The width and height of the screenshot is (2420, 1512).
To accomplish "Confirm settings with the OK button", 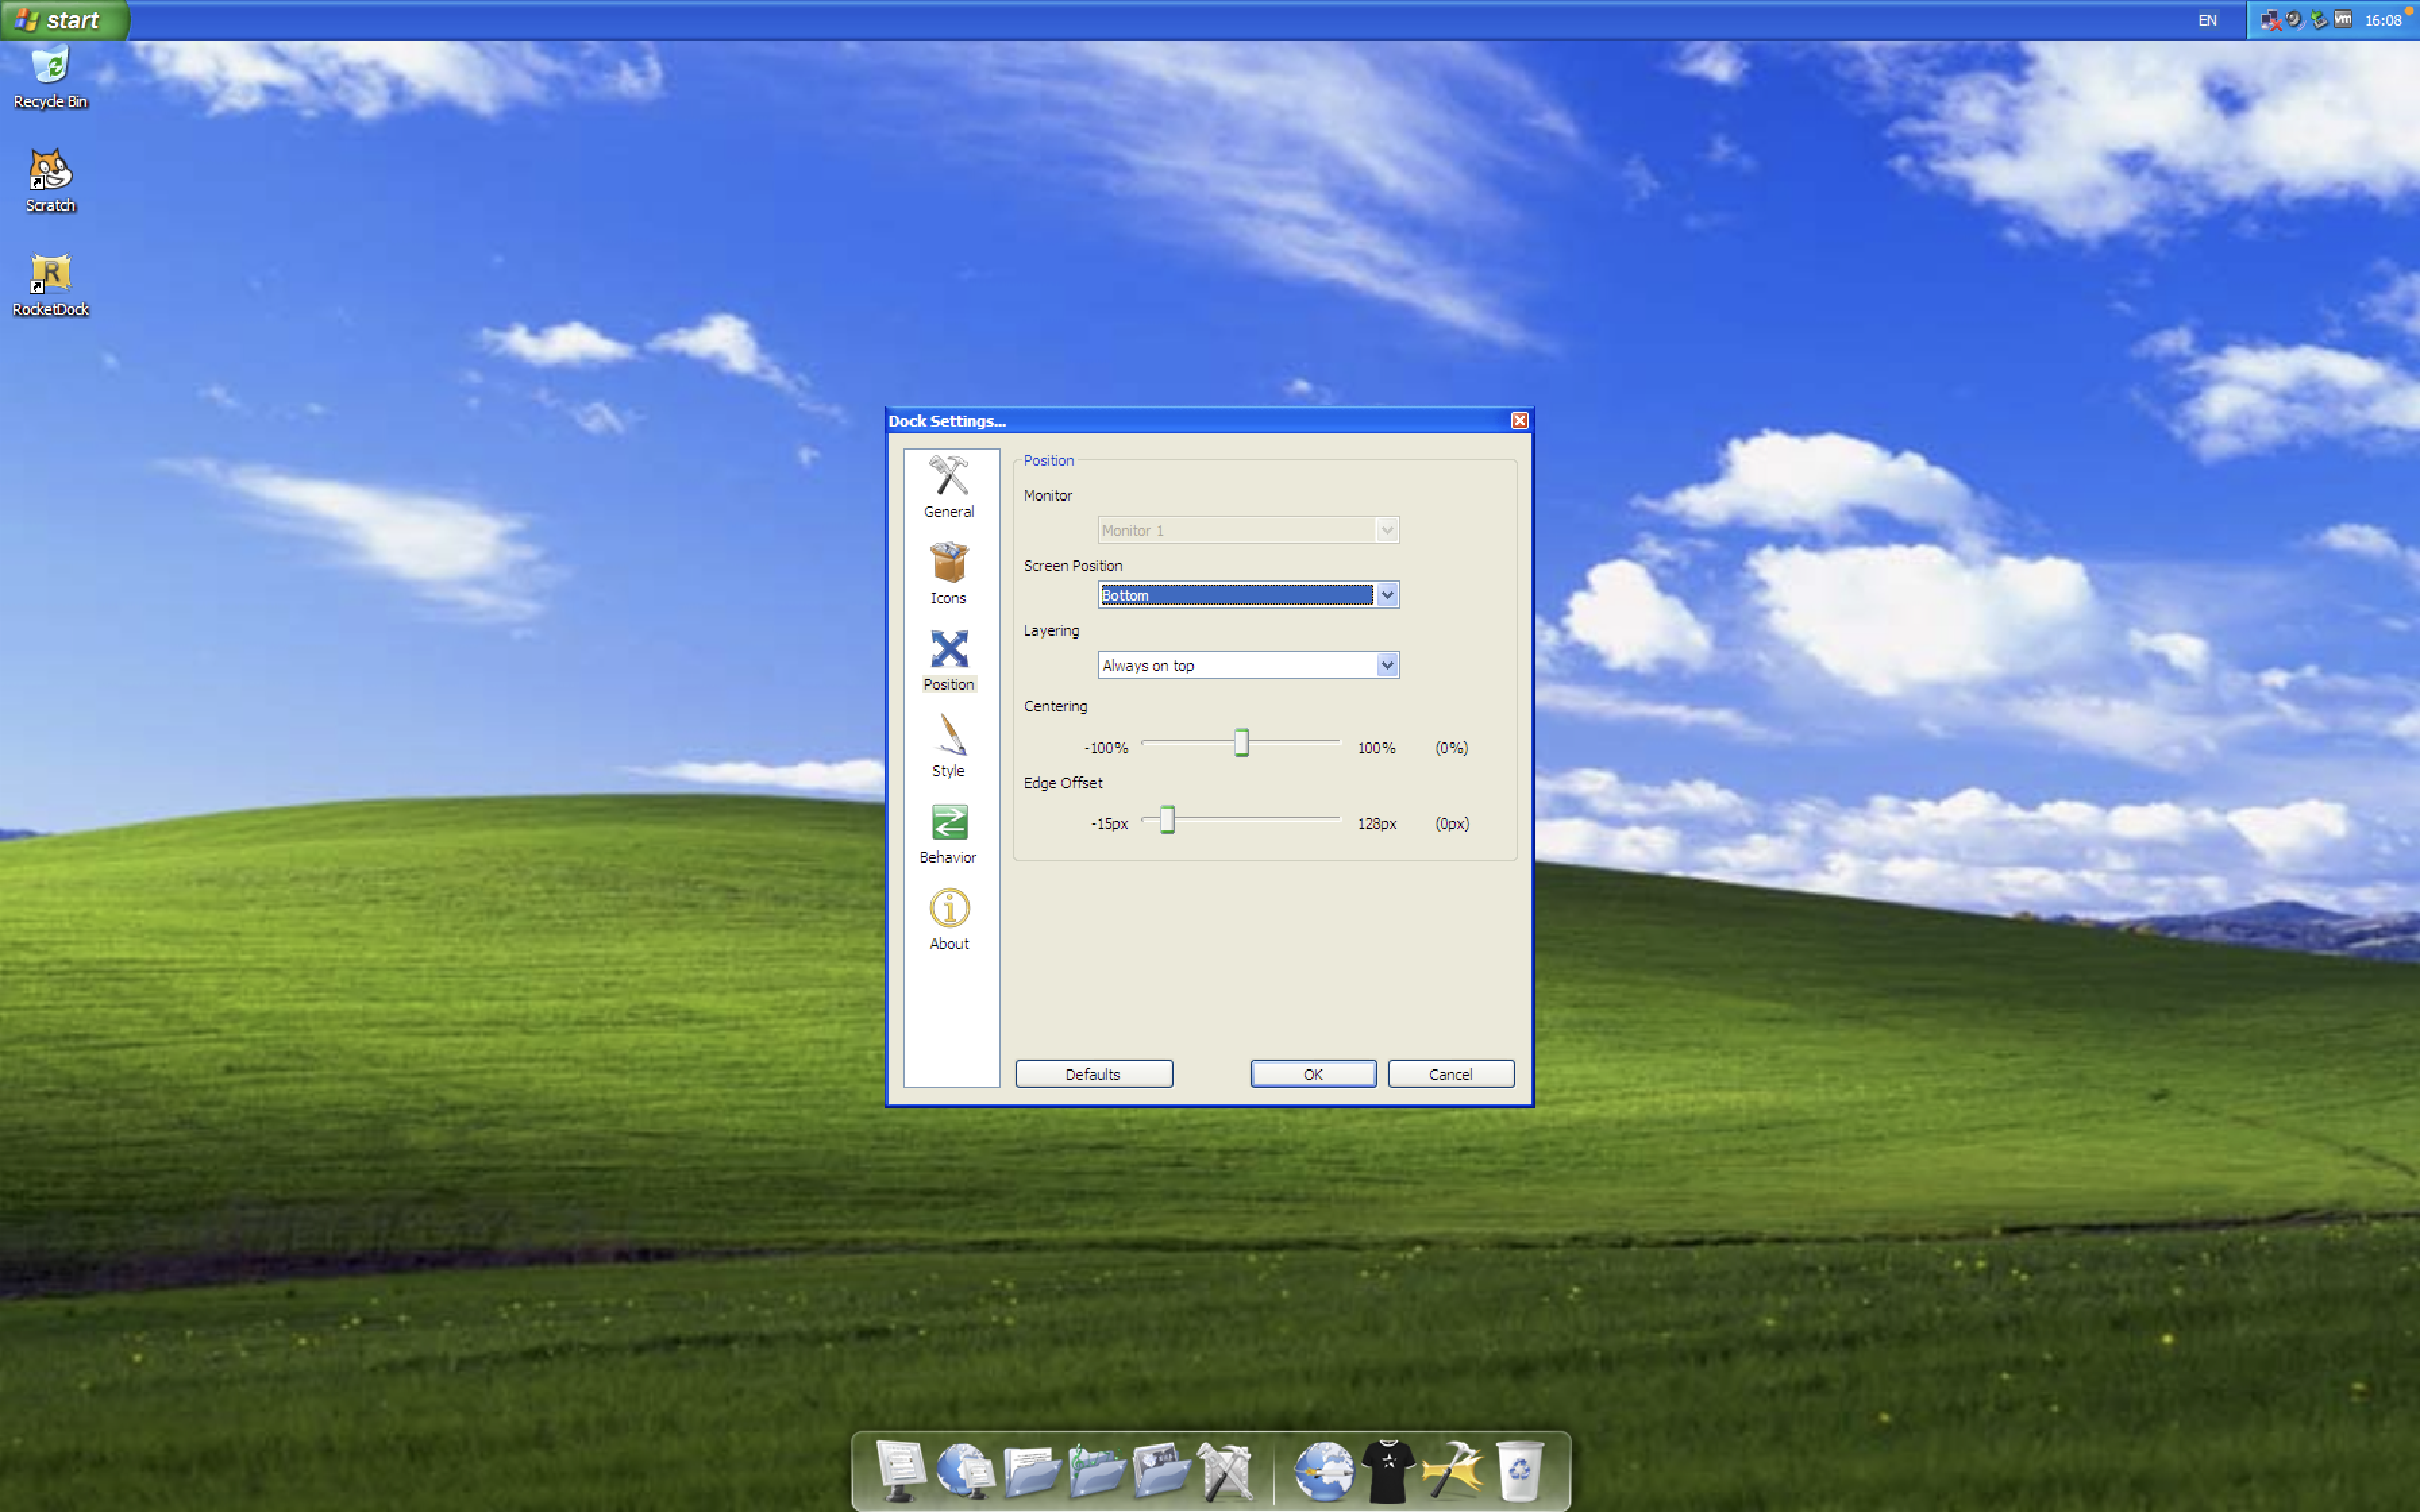I will (1312, 1073).
